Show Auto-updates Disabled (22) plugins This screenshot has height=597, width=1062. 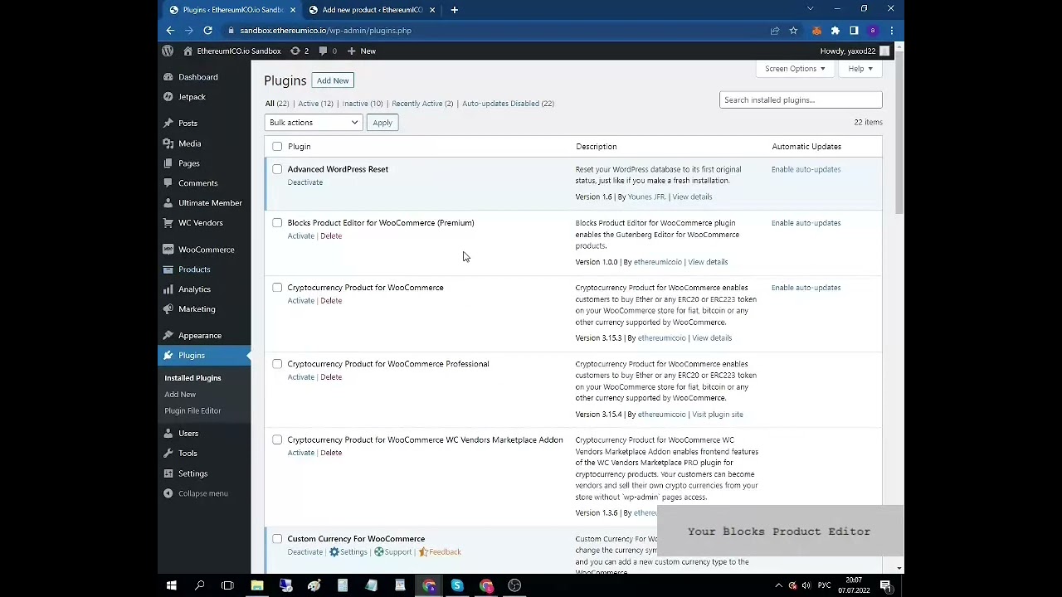pyautogui.click(x=508, y=104)
